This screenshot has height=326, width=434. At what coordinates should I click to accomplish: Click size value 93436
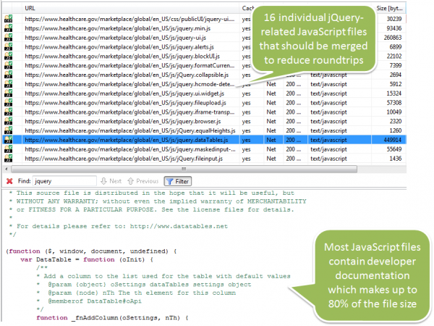click(x=394, y=28)
